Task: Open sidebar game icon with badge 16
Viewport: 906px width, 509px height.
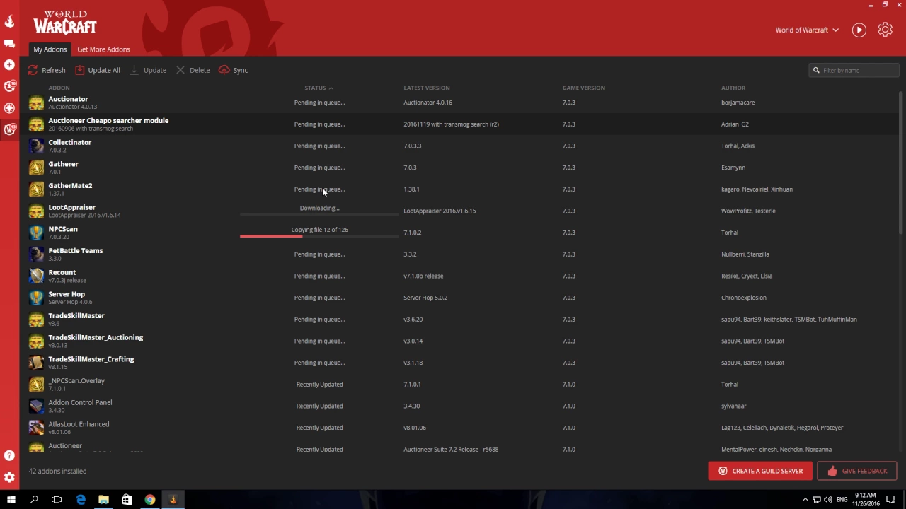Action: pyautogui.click(x=9, y=86)
